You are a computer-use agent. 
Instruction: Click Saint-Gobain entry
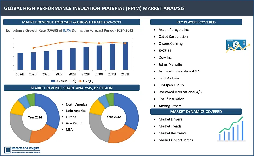pos(169,78)
